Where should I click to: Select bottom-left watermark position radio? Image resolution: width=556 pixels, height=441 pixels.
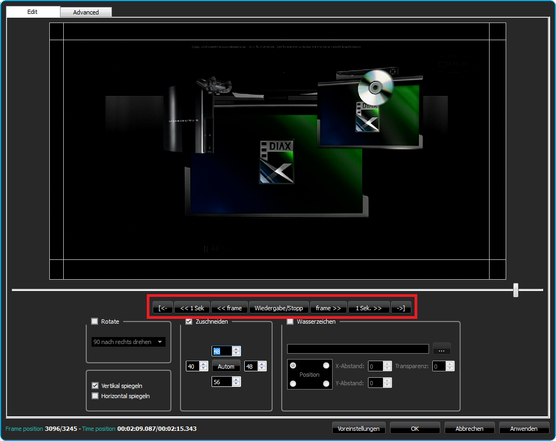[x=293, y=384]
